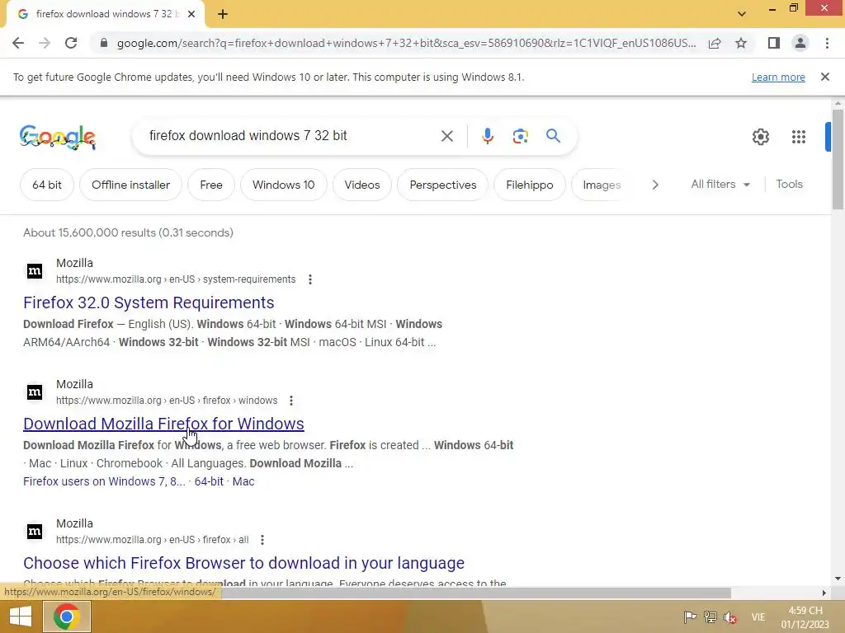Start voice search with microphone
Image resolution: width=845 pixels, height=633 pixels.
point(488,136)
